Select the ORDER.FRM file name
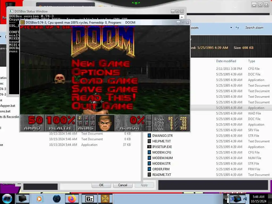The width and height of the screenshot is (272, 204). (161, 169)
